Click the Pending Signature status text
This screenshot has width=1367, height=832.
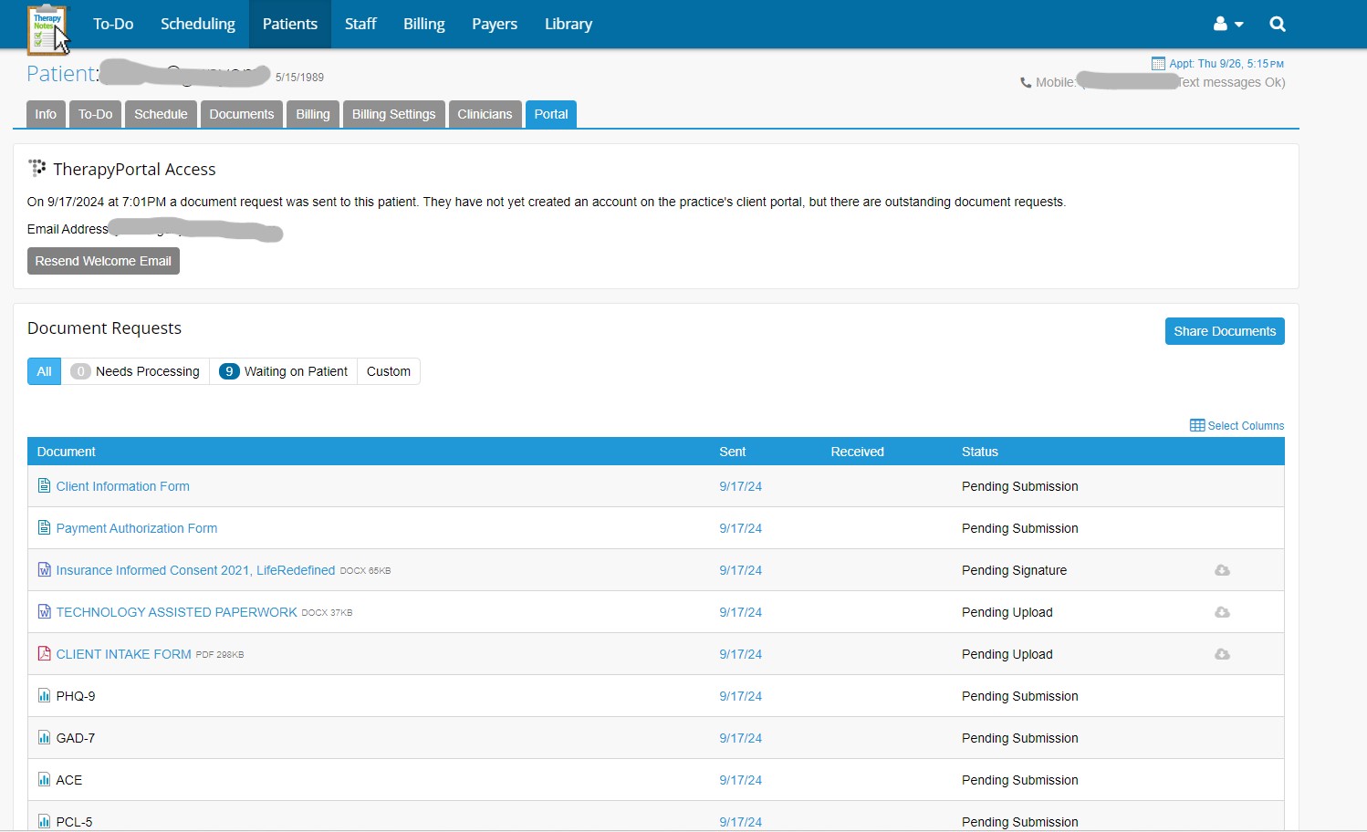[x=1014, y=570]
